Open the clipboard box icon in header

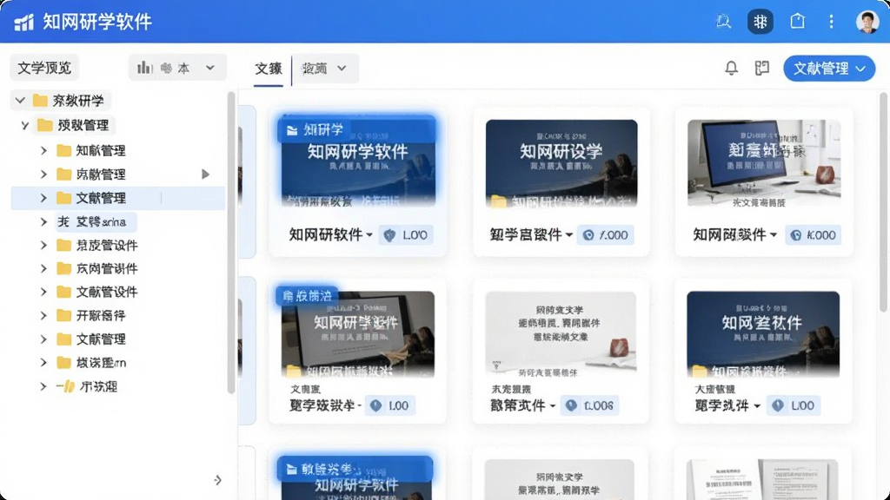tap(798, 22)
